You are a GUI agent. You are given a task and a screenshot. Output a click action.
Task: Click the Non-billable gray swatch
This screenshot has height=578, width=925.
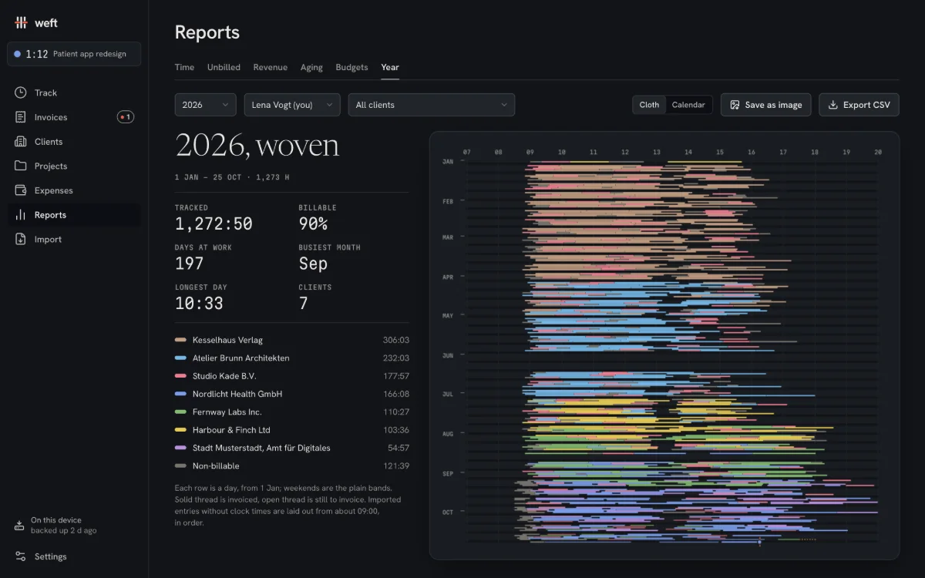(x=180, y=466)
